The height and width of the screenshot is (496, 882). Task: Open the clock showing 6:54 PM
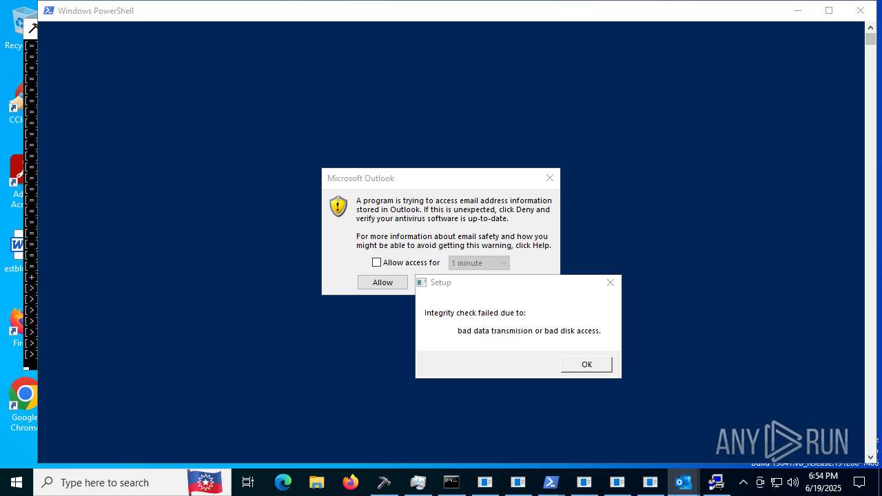tap(823, 482)
